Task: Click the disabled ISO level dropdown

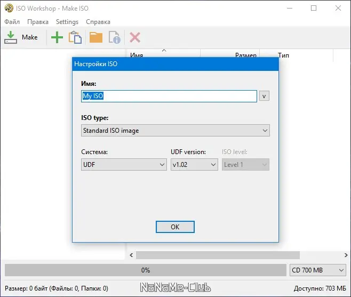Action: (245, 165)
